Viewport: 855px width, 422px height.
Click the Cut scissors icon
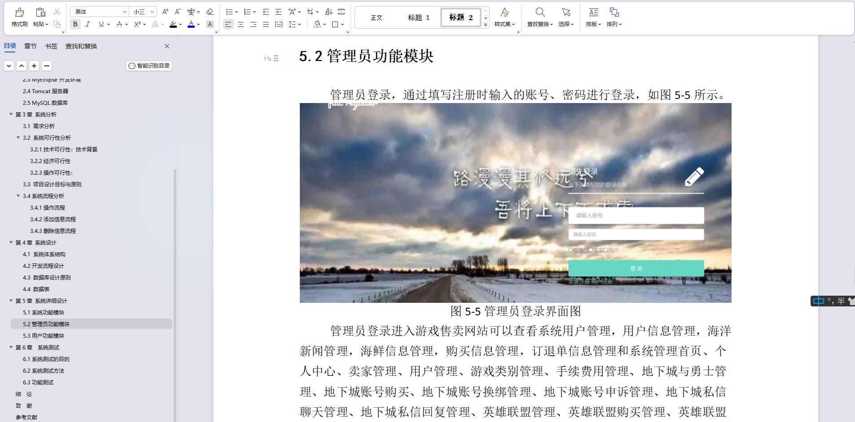pos(57,12)
